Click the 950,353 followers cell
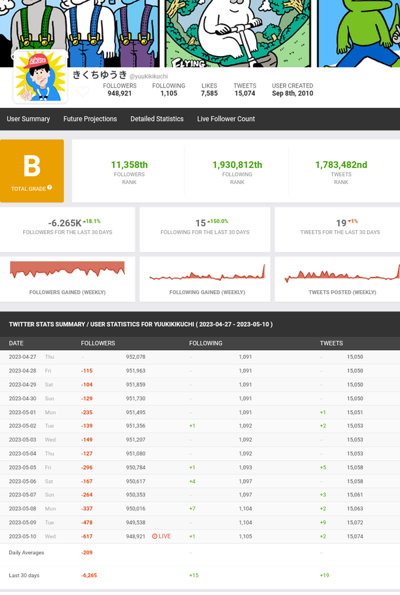The width and height of the screenshot is (400, 595). pos(136,495)
